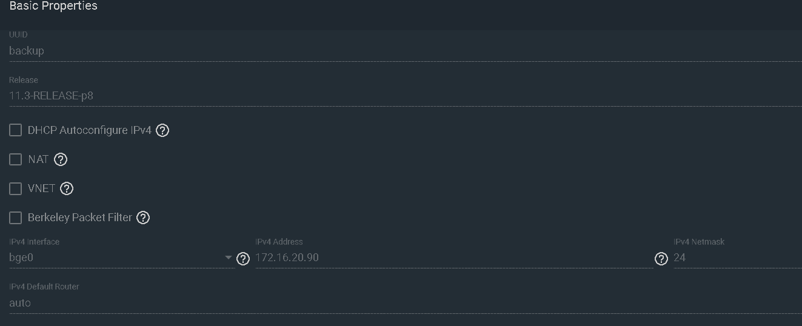Click the Berkeley Packet Filter label text
Viewport: 802px width, 326px height.
click(80, 218)
